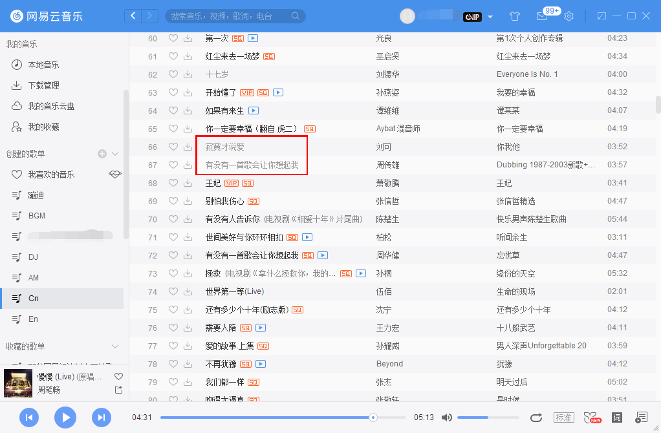Open the 标准 audio quality selector
Screen dimensions: 661x433
tap(562, 417)
